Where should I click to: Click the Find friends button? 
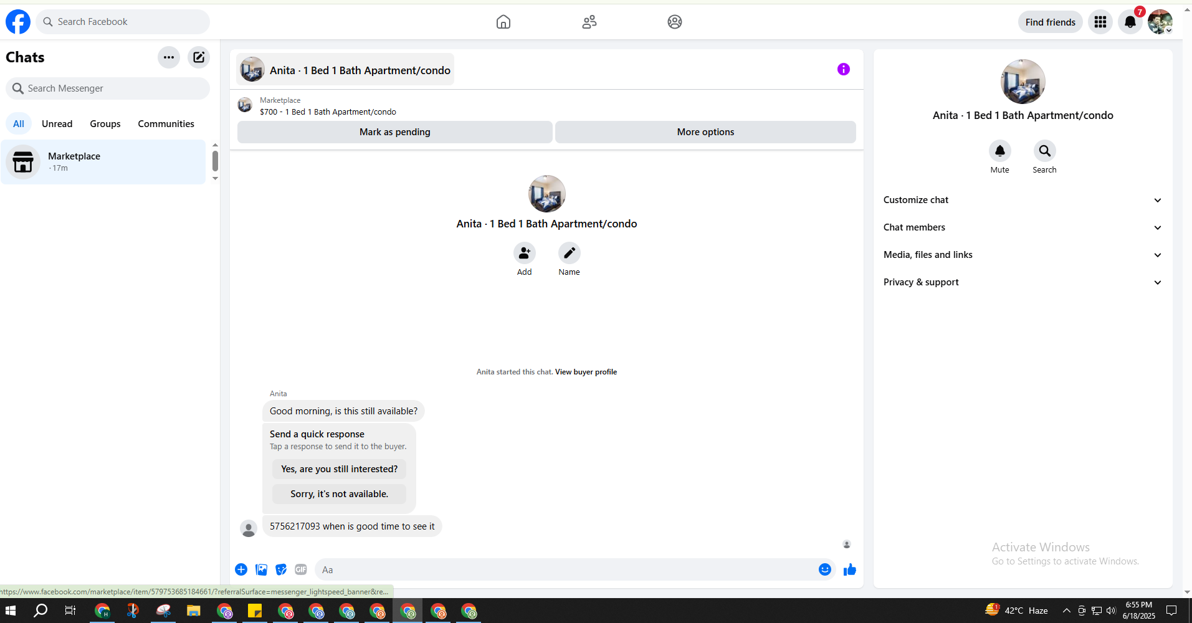point(1051,22)
